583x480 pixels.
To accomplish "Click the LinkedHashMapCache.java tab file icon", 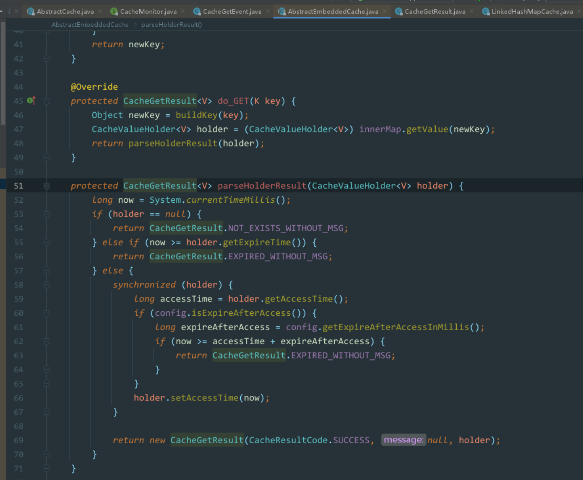I will pyautogui.click(x=486, y=11).
